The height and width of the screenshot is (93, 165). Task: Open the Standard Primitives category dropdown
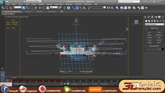coord(154,24)
